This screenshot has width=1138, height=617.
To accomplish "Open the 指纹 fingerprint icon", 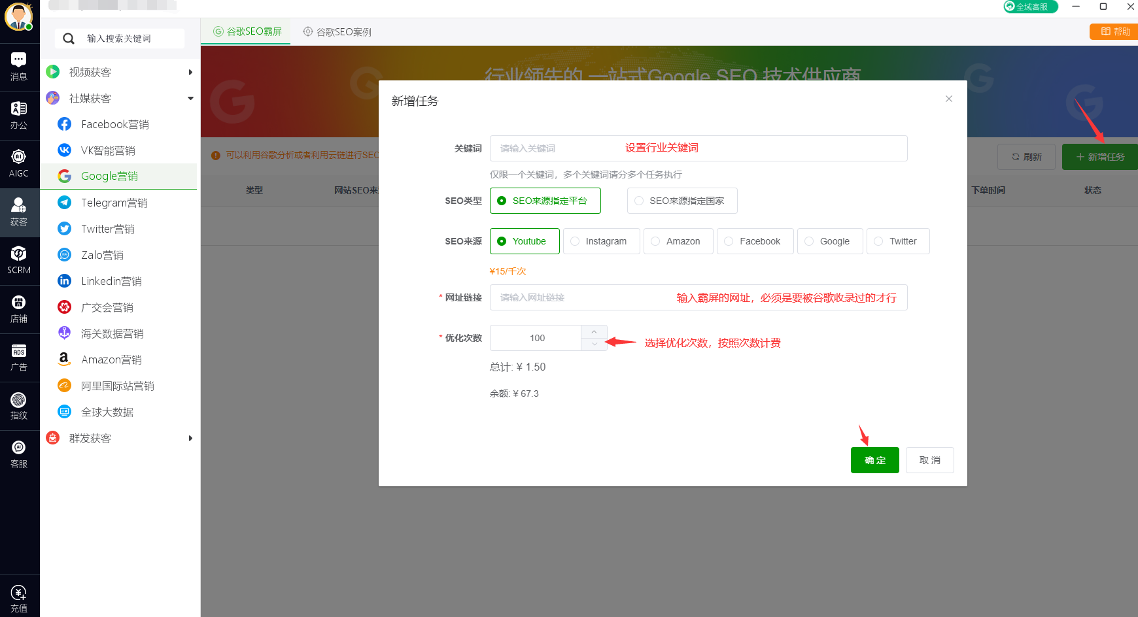I will [x=19, y=406].
